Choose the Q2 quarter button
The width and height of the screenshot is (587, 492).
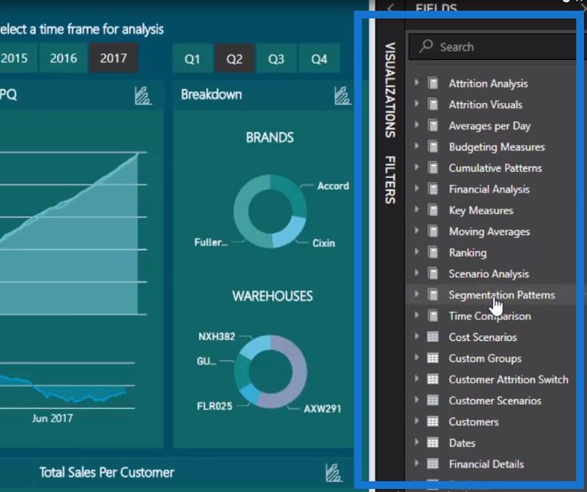[234, 59]
